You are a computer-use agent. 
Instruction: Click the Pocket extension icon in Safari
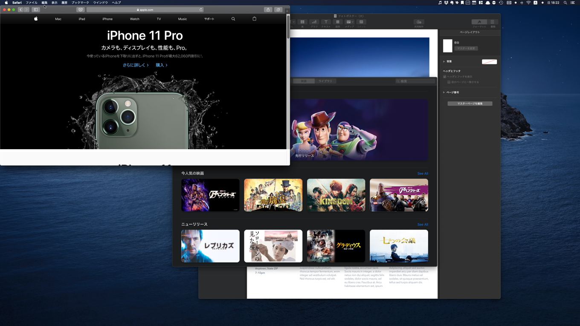point(80,9)
